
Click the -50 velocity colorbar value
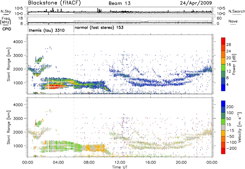pos(231,136)
